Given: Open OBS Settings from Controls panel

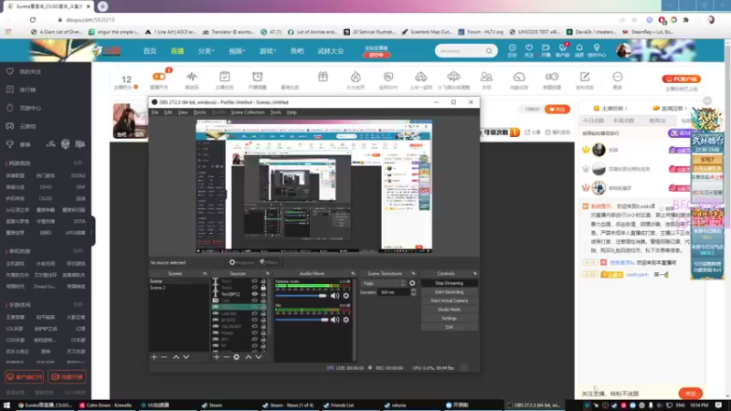Looking at the screenshot, I should click(x=449, y=318).
